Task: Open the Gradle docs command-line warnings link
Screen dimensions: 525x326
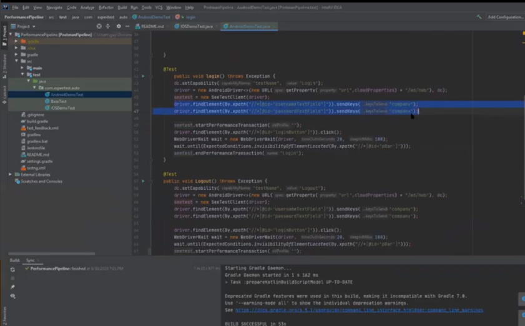Action: coord(360,310)
